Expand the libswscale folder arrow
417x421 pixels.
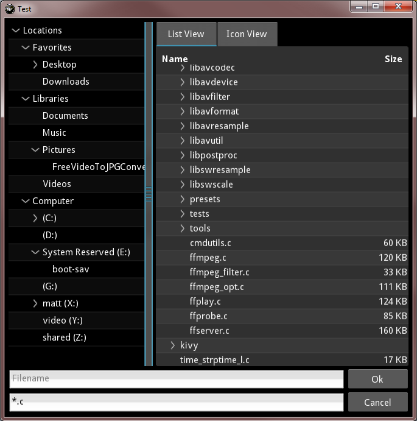point(183,185)
